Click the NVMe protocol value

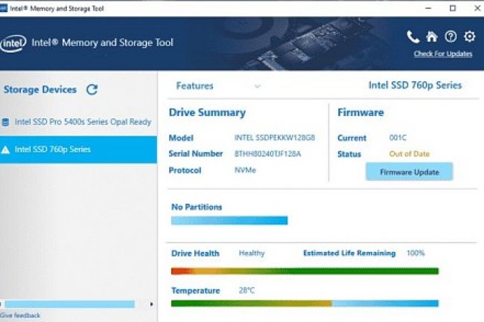point(245,170)
